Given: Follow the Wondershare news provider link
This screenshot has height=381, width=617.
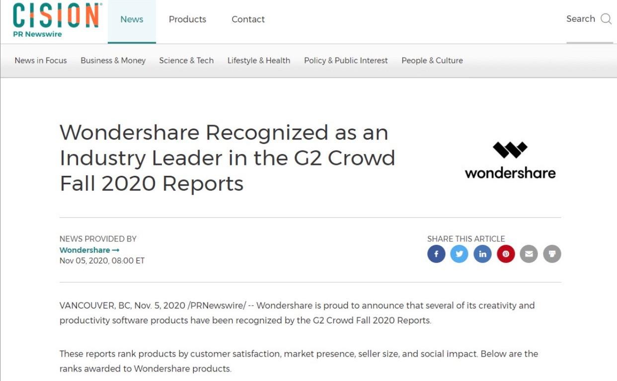Looking at the screenshot, I should pyautogui.click(x=89, y=250).
